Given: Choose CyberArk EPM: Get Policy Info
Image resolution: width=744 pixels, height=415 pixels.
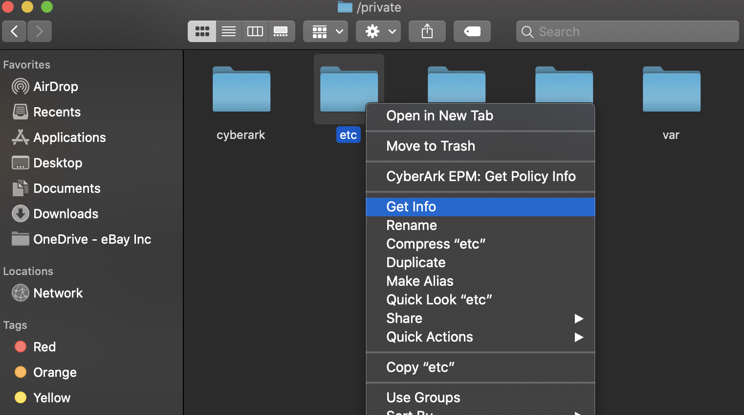Looking at the screenshot, I should click(481, 177).
